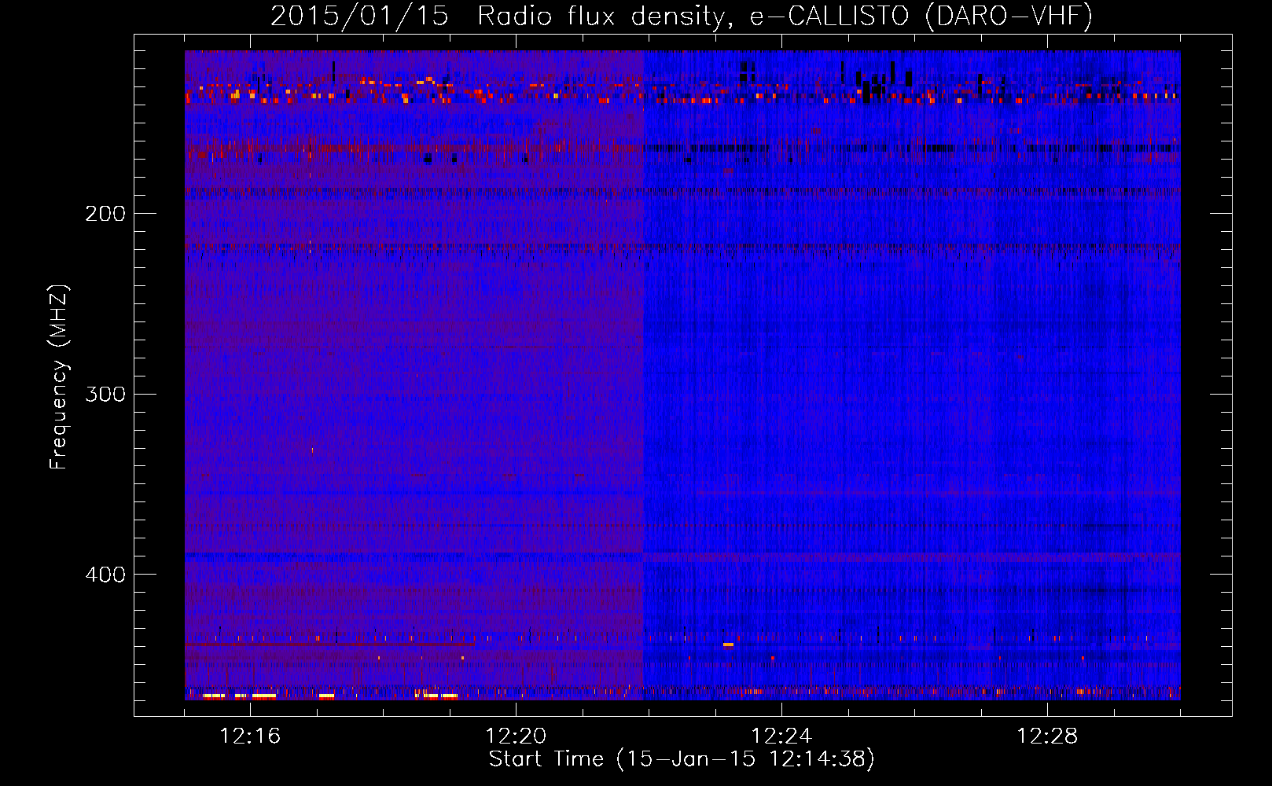This screenshot has height=786, width=1272.
Task: Click the purple spectrogram region at 300 MHz
Action: pos(409,393)
